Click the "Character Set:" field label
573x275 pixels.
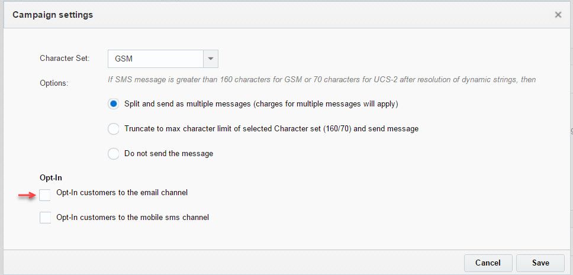[65, 59]
